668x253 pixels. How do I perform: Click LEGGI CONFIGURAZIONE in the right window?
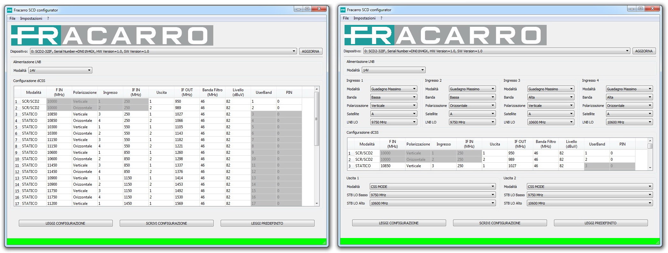click(399, 223)
